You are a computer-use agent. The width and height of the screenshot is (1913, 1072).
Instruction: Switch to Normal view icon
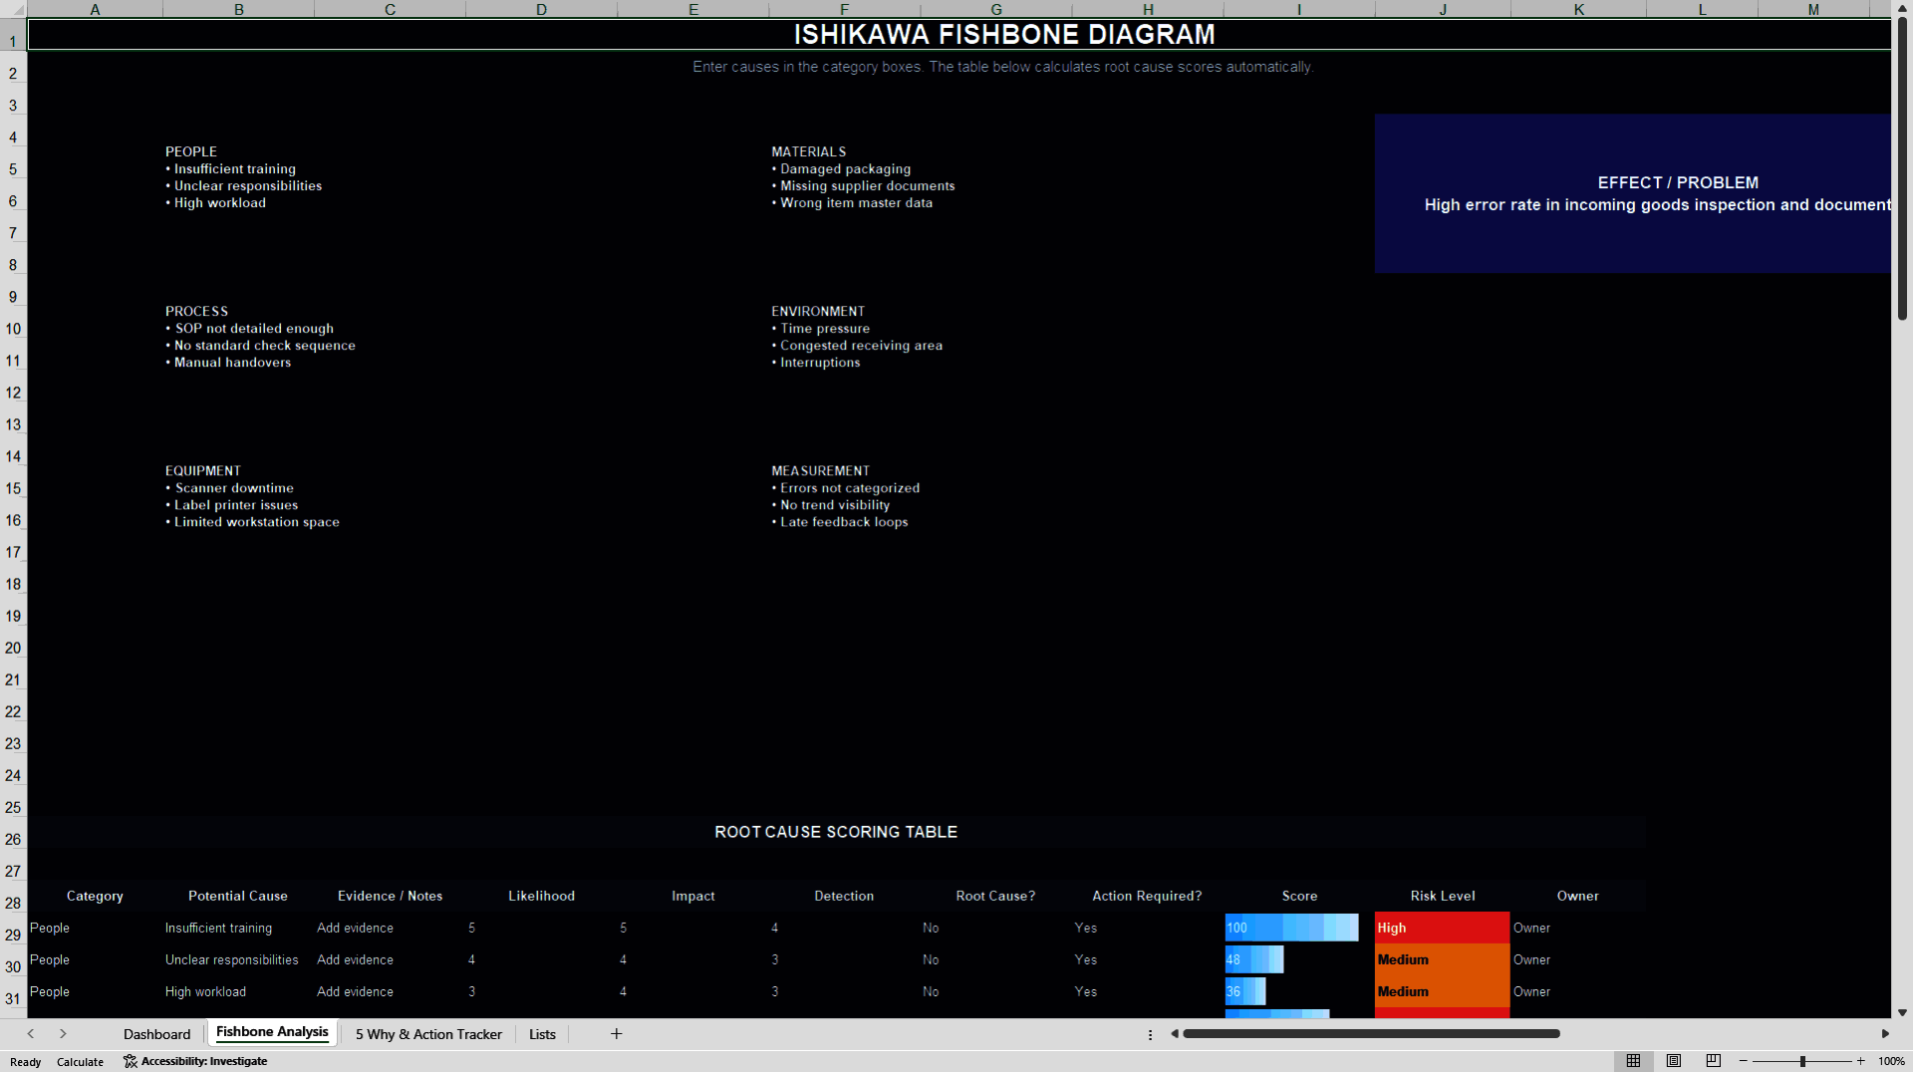tap(1633, 1061)
